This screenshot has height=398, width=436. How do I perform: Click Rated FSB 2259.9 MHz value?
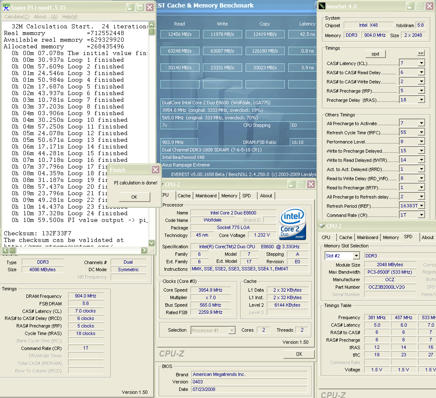[x=210, y=312]
